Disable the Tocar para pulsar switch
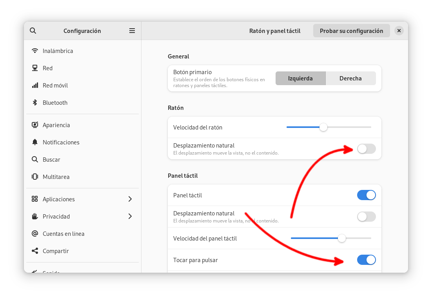The width and height of the screenshot is (432, 299). 366,260
